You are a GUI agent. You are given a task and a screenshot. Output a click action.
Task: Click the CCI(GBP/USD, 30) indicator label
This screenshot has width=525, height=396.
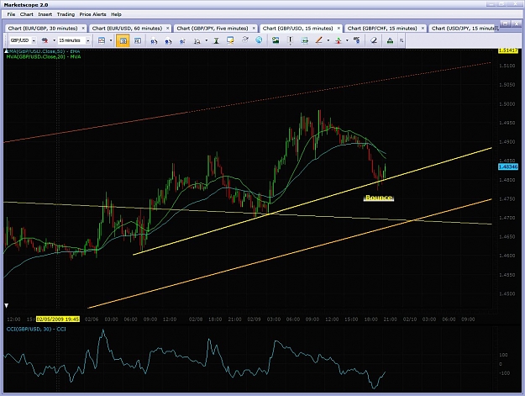coord(36,329)
